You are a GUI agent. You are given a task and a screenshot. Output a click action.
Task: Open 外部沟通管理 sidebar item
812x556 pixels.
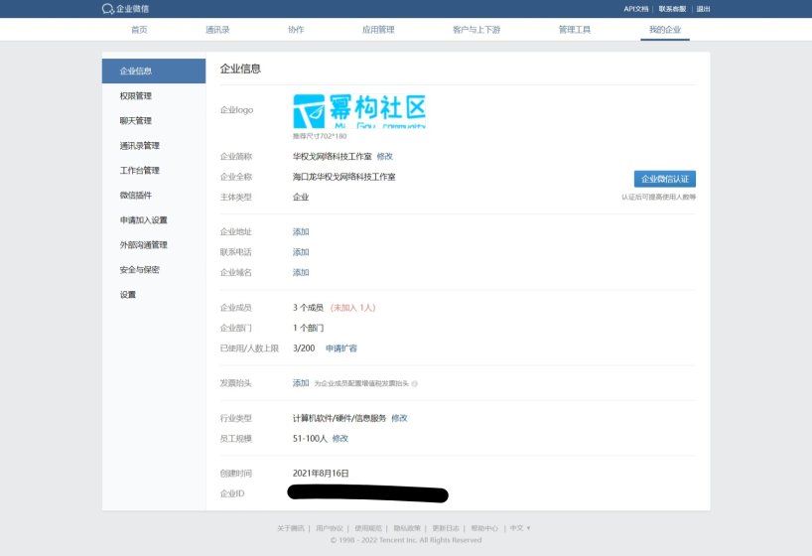click(143, 245)
